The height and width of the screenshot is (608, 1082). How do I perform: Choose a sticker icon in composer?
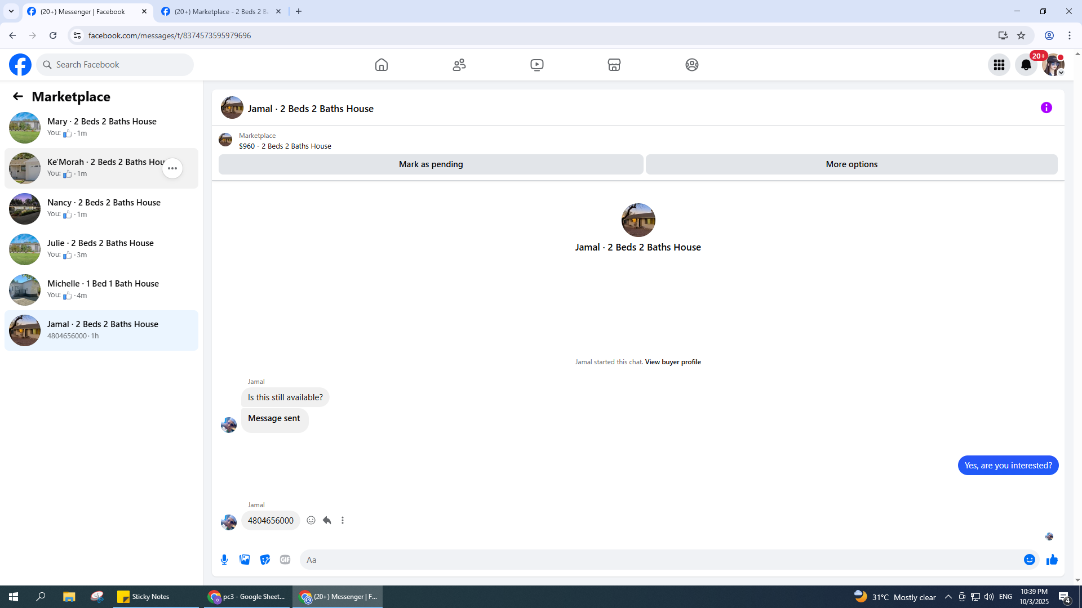265,560
